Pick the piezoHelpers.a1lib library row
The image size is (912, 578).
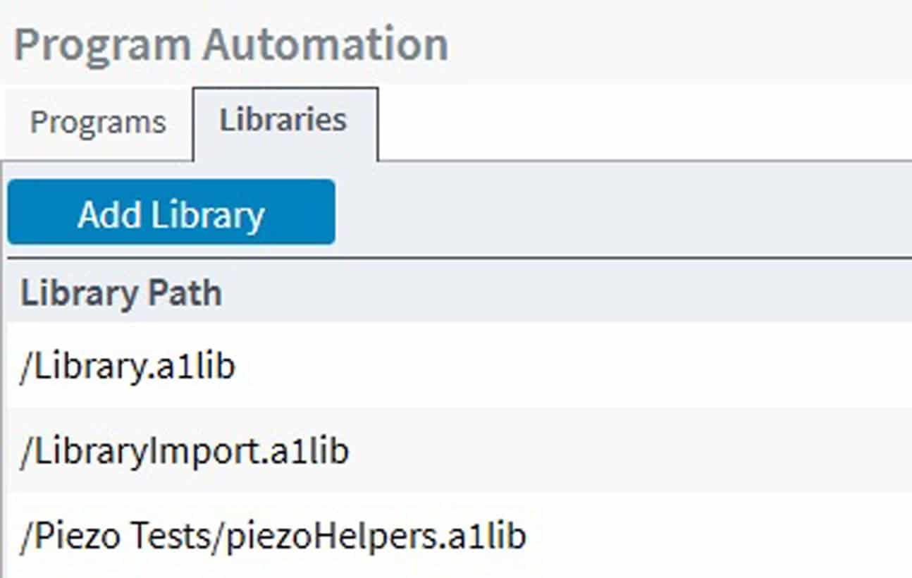point(273,536)
